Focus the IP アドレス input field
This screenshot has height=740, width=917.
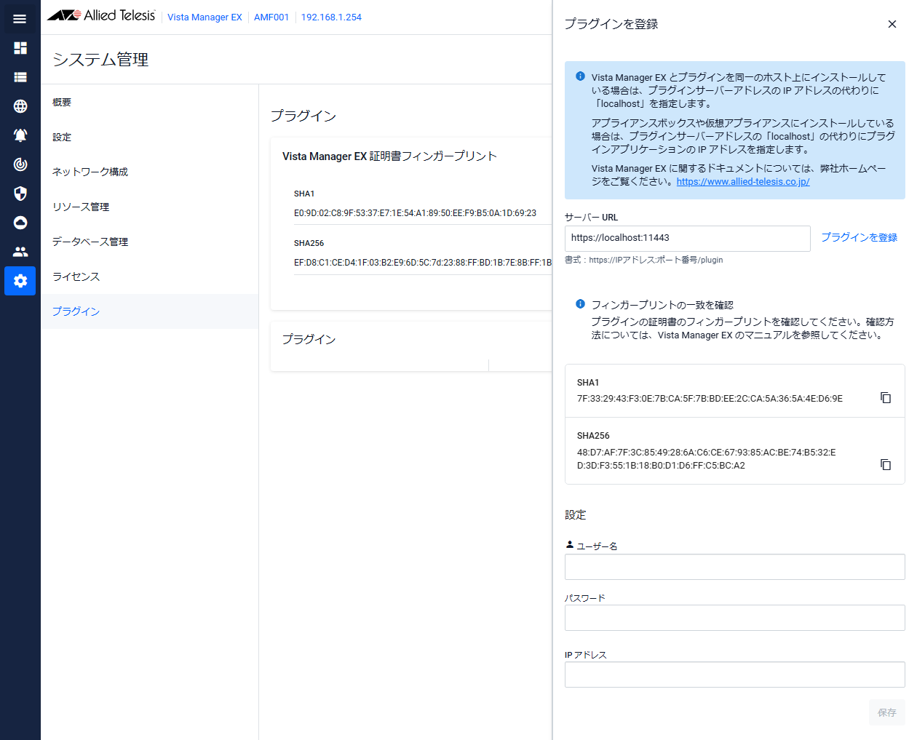[x=735, y=675]
